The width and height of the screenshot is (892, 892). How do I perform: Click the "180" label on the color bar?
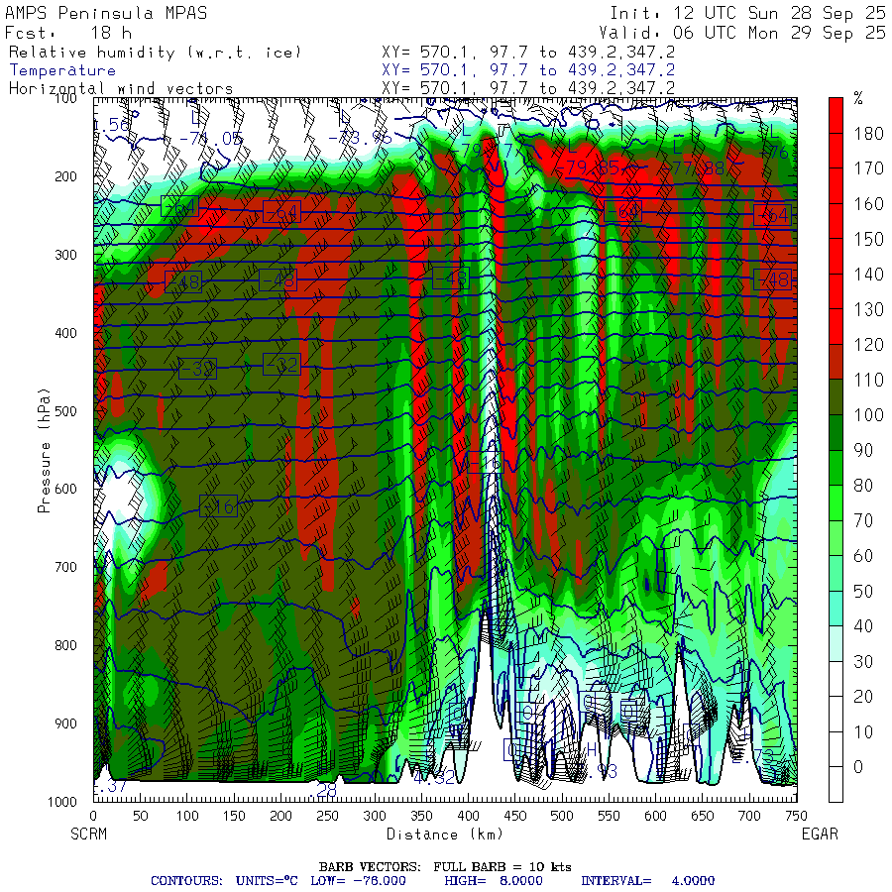click(868, 134)
